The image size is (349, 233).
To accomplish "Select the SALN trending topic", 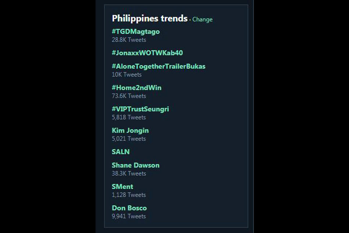I will click(120, 152).
